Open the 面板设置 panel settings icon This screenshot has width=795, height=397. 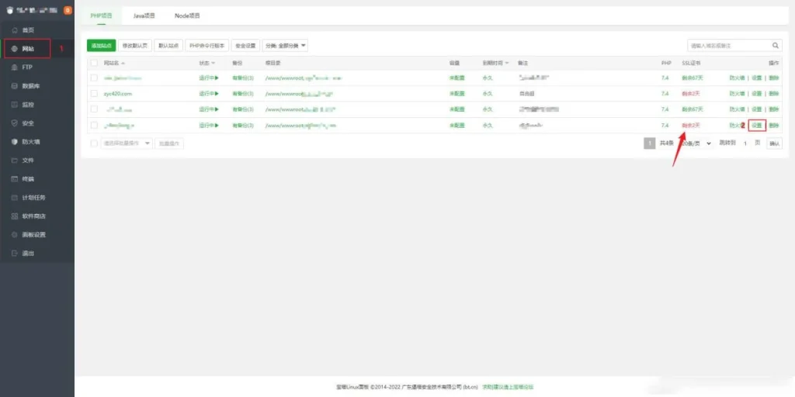(x=15, y=235)
